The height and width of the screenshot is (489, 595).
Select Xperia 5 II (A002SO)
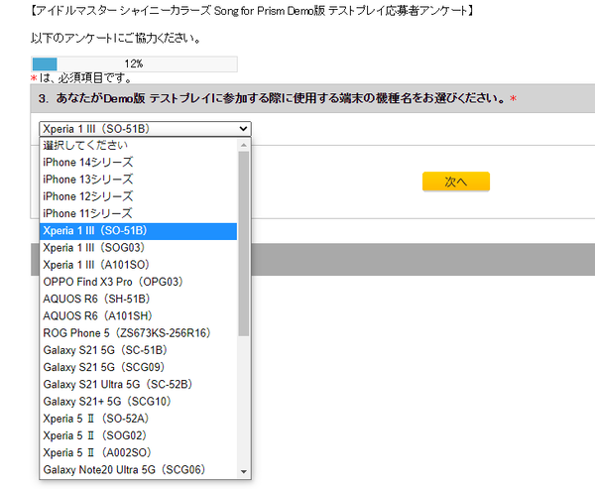point(139,453)
